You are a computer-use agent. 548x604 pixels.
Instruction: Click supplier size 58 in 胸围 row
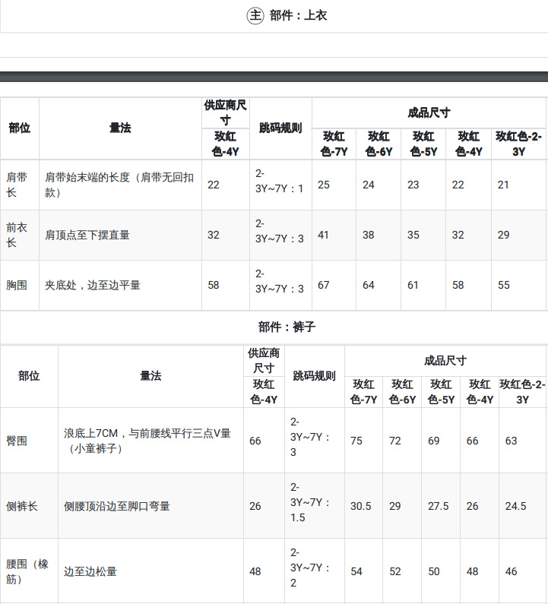(214, 285)
